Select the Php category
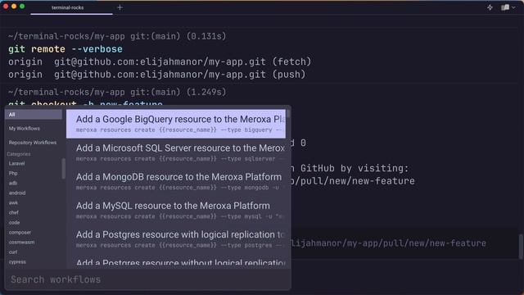The image size is (524, 295). click(x=13, y=173)
